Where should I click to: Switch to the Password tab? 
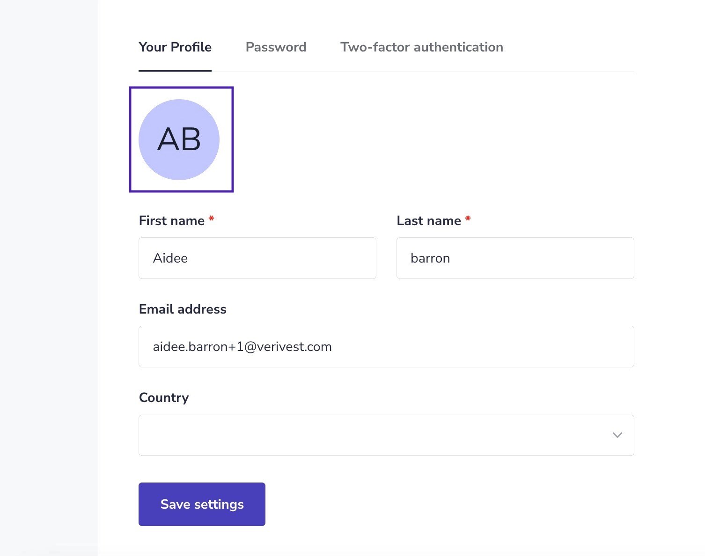click(276, 47)
